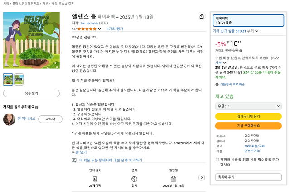Click the Buy Now orange button
The width and height of the screenshot is (290, 194).
248,126
